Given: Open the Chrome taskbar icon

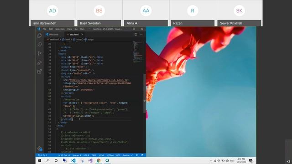Looking at the screenshot, I should tap(99, 160).
